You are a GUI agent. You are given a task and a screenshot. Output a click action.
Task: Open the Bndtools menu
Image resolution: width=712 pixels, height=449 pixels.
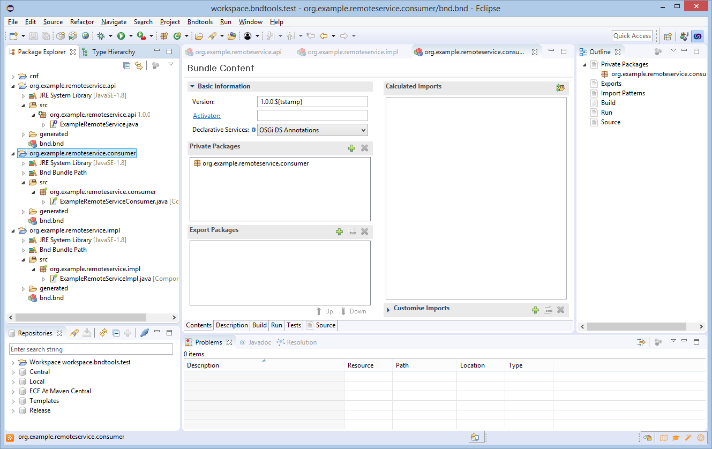click(200, 22)
